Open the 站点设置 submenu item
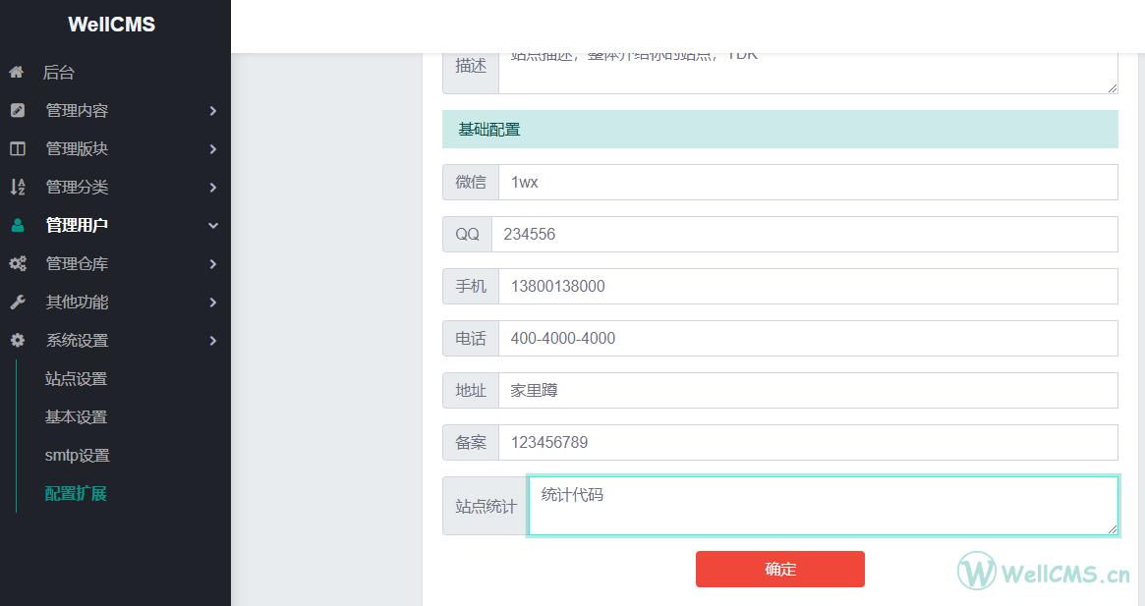Viewport: 1145px width, 606px height. coord(76,379)
